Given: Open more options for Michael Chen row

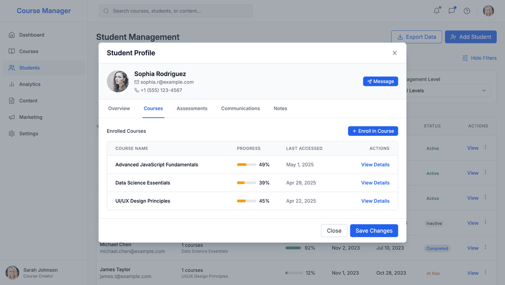Looking at the screenshot, I should click(x=485, y=248).
